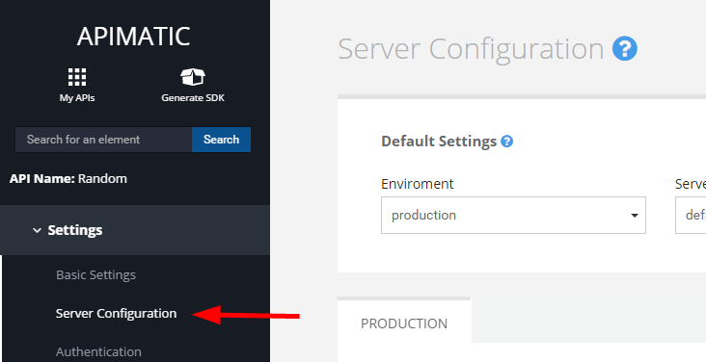Click the APIMATIC logo
The width and height of the screenshot is (706, 362).
(x=134, y=37)
